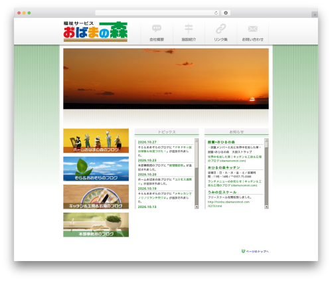Open the メキシカン link under 2026.10.19
Screen dimensions: 332x281
click(165, 195)
